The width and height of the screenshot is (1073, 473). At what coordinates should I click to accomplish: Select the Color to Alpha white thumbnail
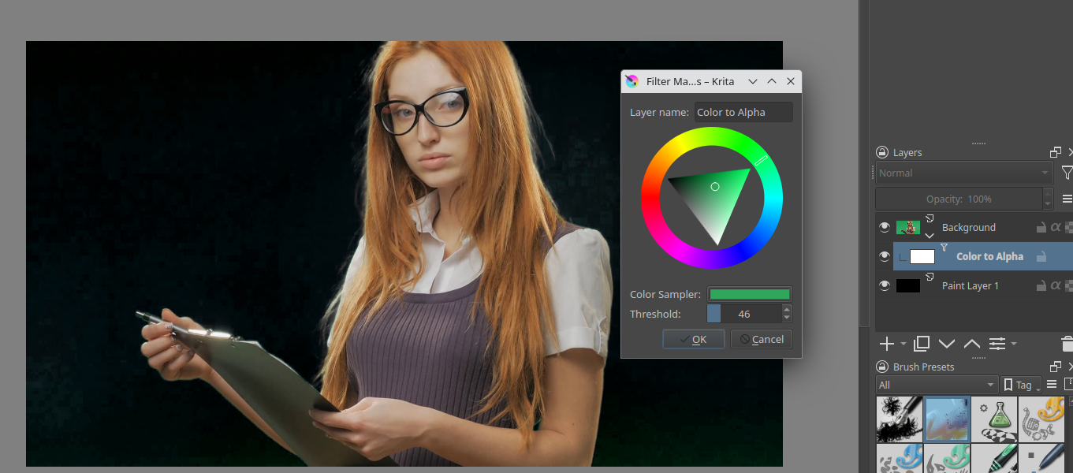(922, 256)
